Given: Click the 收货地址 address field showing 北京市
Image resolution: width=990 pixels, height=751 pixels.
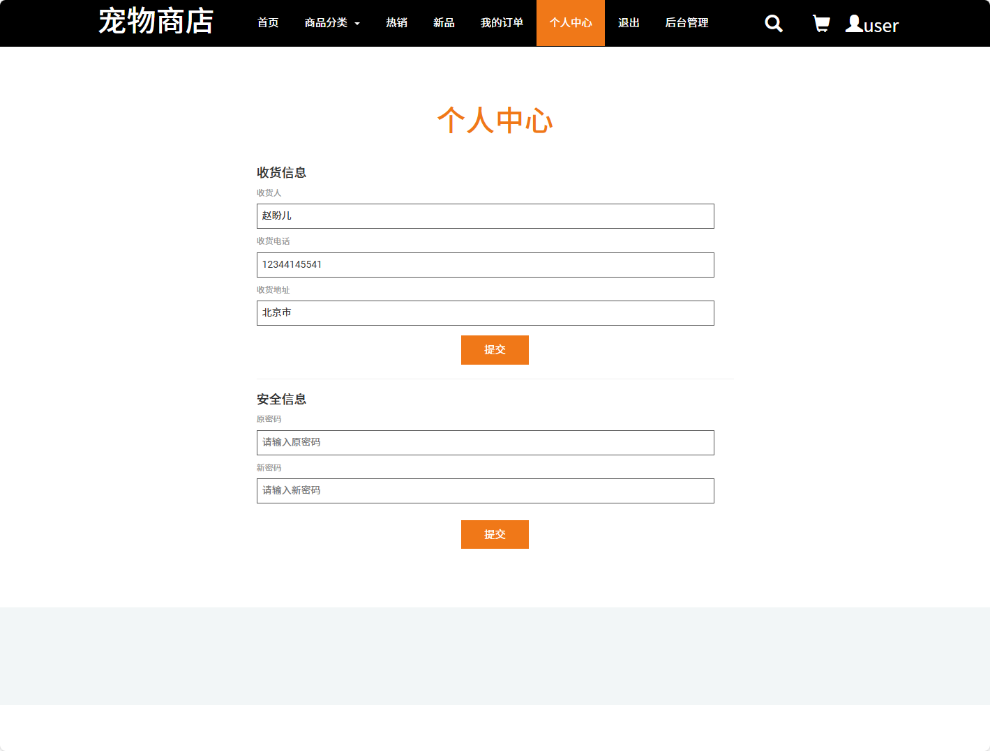Looking at the screenshot, I should 486,313.
